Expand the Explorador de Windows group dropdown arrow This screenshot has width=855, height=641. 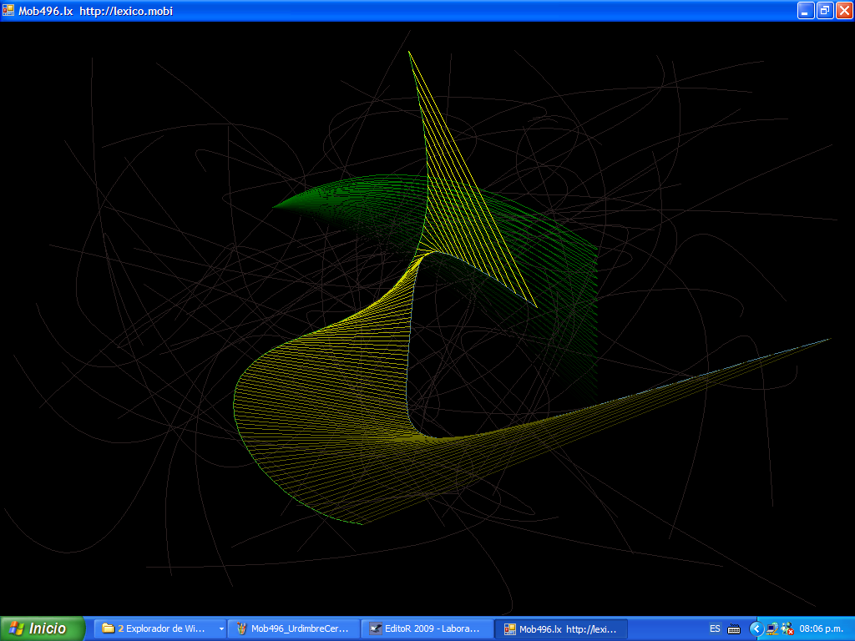pos(221,628)
